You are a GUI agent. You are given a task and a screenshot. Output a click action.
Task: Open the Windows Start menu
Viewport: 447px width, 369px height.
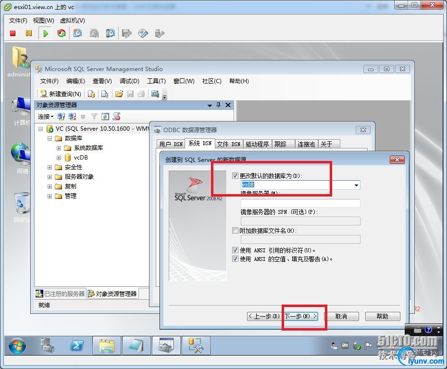coord(17,345)
